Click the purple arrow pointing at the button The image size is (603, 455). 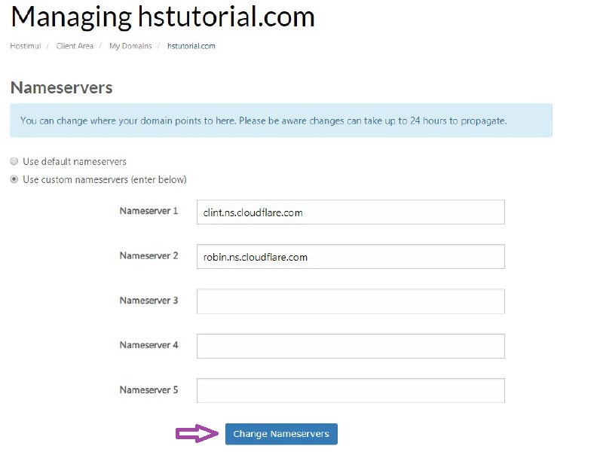point(197,433)
